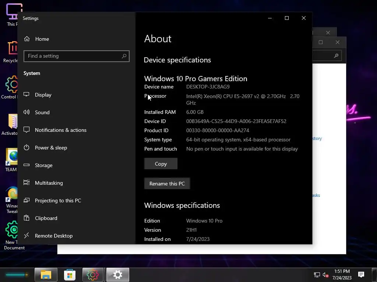Screen dimensions: 377x282
Task: Maximize the background window behind Settings
Action: point(321,42)
